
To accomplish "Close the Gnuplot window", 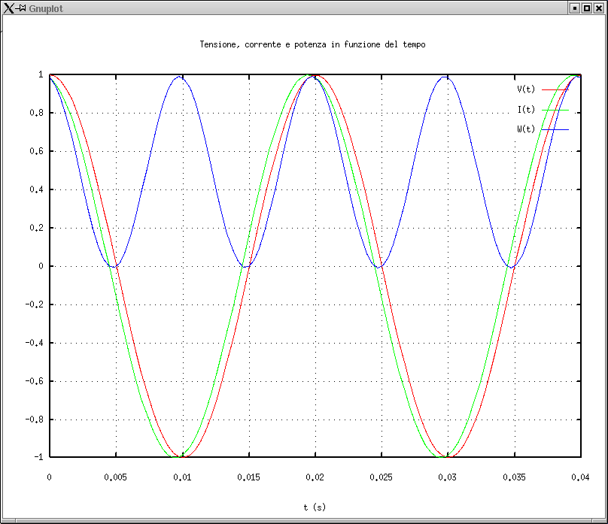I will [x=598, y=8].
